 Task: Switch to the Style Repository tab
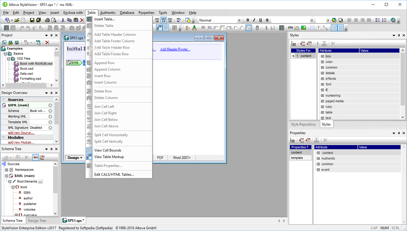pyautogui.click(x=303, y=124)
